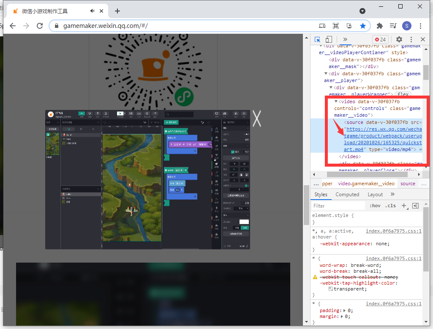Close the DevTools panel
The width and height of the screenshot is (433, 329).
pos(423,39)
